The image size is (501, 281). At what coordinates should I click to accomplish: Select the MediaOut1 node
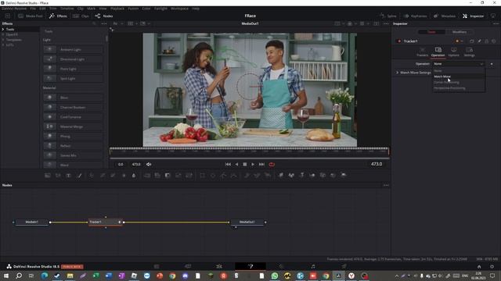[247, 222]
